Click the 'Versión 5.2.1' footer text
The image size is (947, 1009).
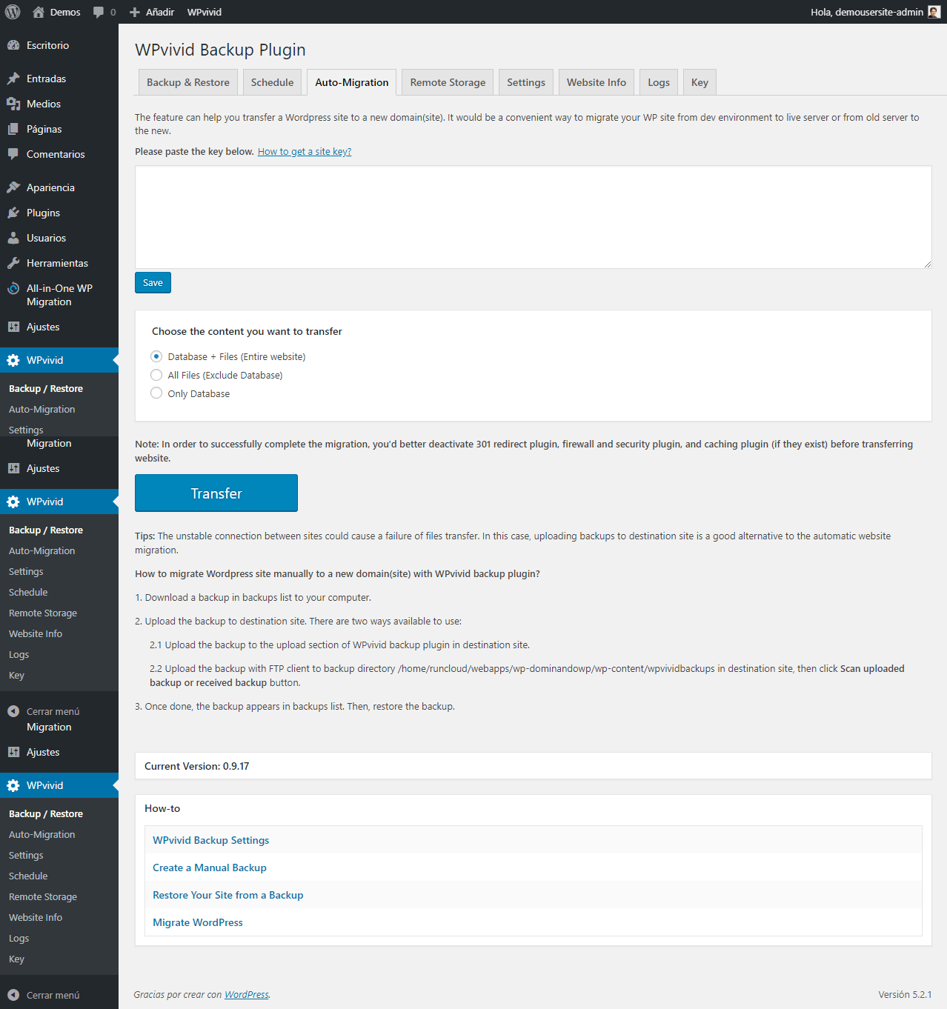tap(905, 995)
